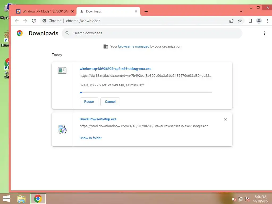Click the taskbar clock showing 5:06 PM
Viewport: 272px width, 204px height.
[260, 199]
